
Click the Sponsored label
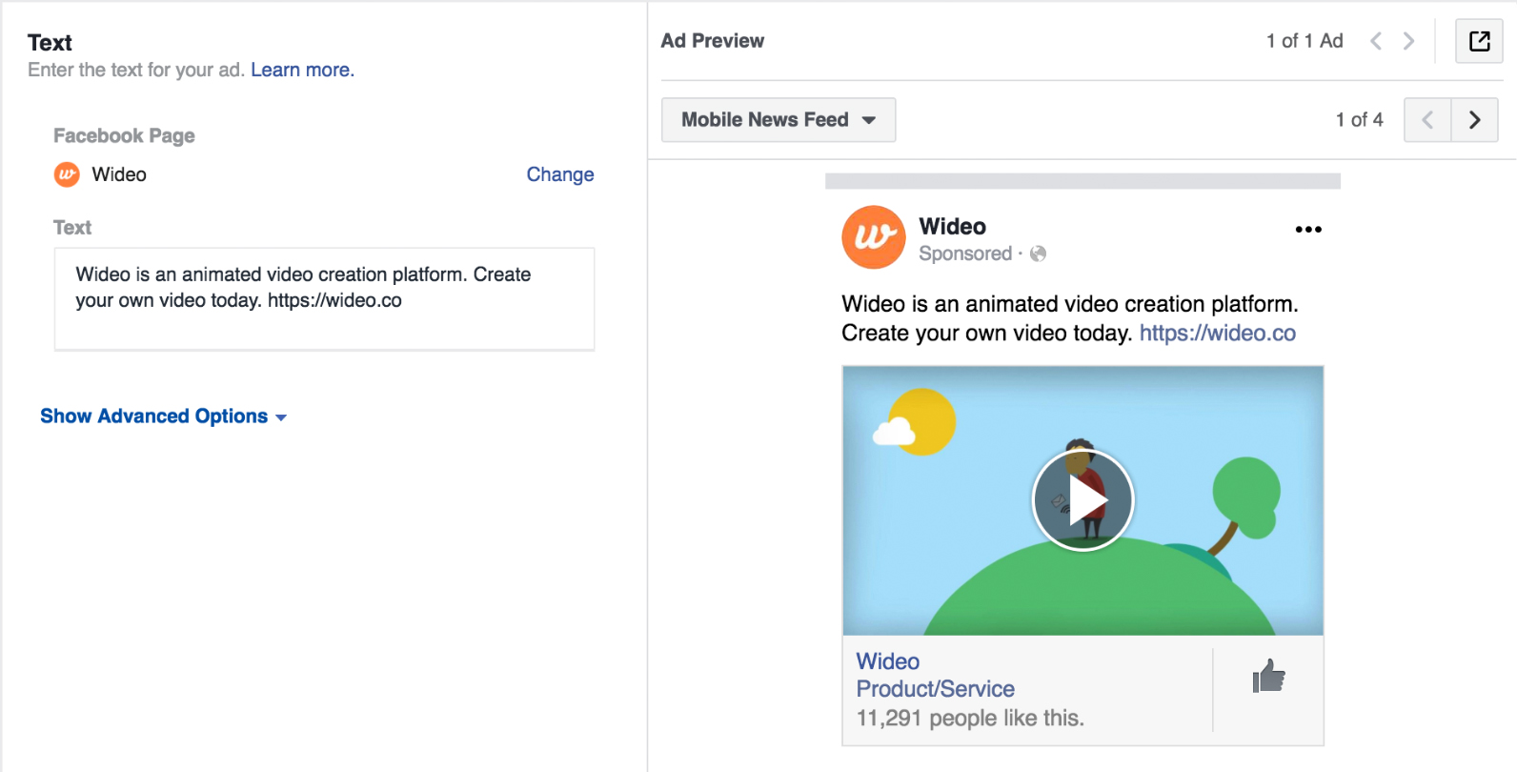[x=965, y=254]
